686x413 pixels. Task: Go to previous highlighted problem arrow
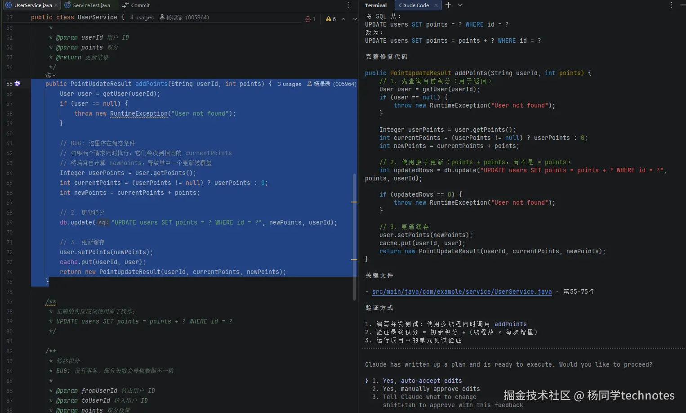[343, 19]
